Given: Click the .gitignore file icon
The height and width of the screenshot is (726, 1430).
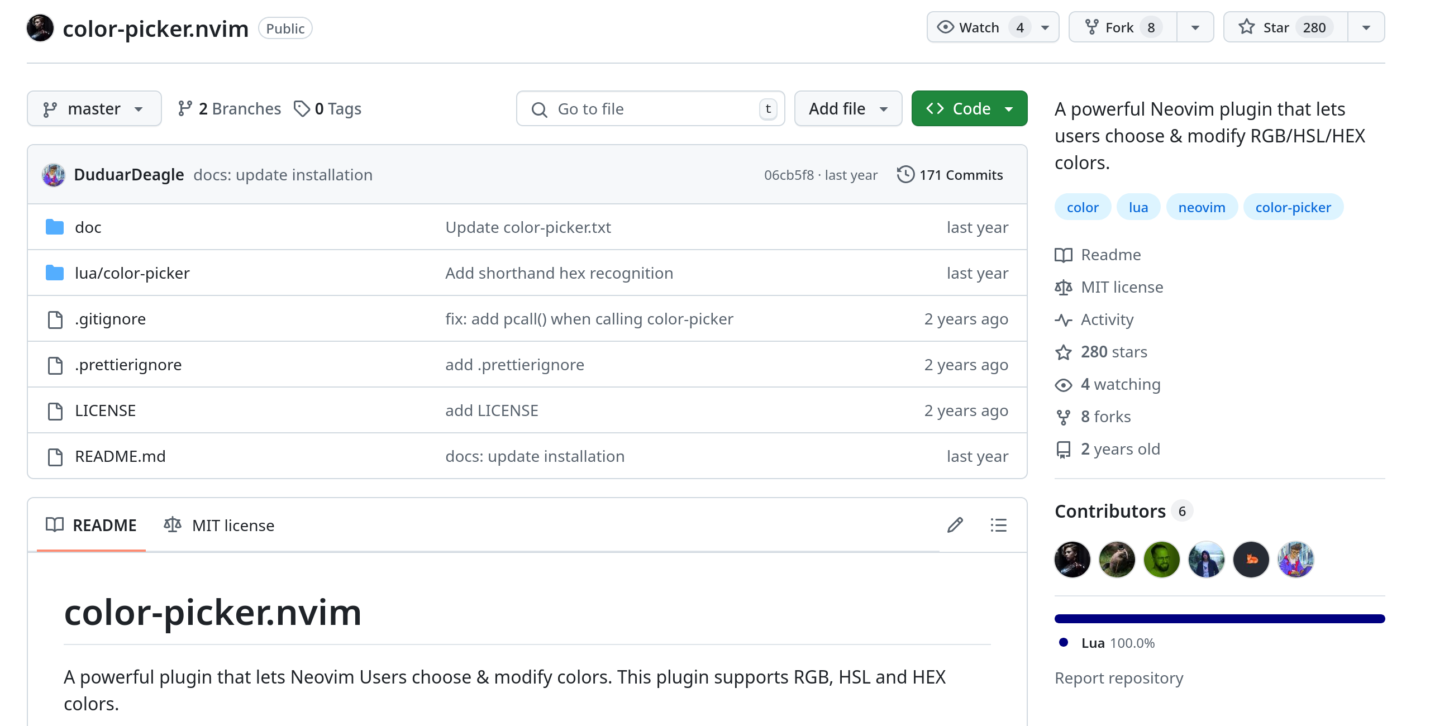Looking at the screenshot, I should 55,319.
